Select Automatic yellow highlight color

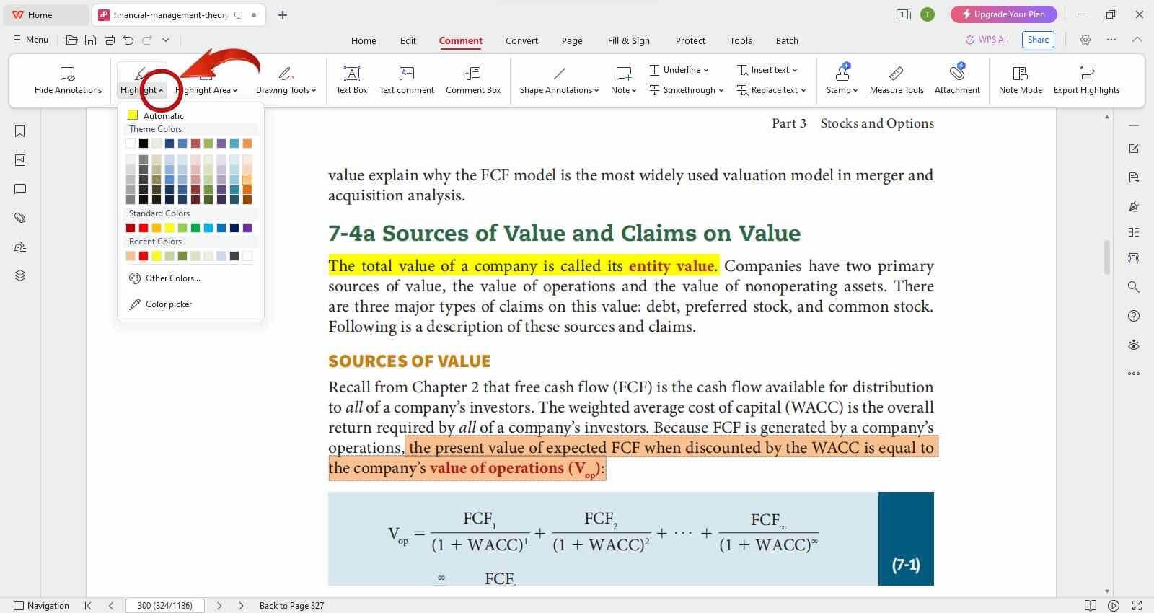[156, 115]
